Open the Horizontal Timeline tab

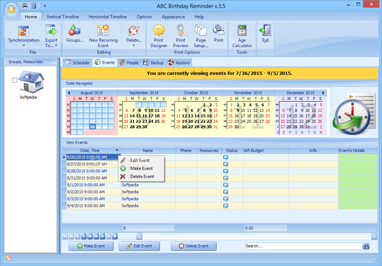tap(108, 17)
